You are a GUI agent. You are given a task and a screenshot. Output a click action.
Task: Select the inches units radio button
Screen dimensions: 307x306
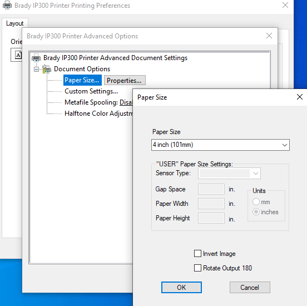[x=256, y=212]
